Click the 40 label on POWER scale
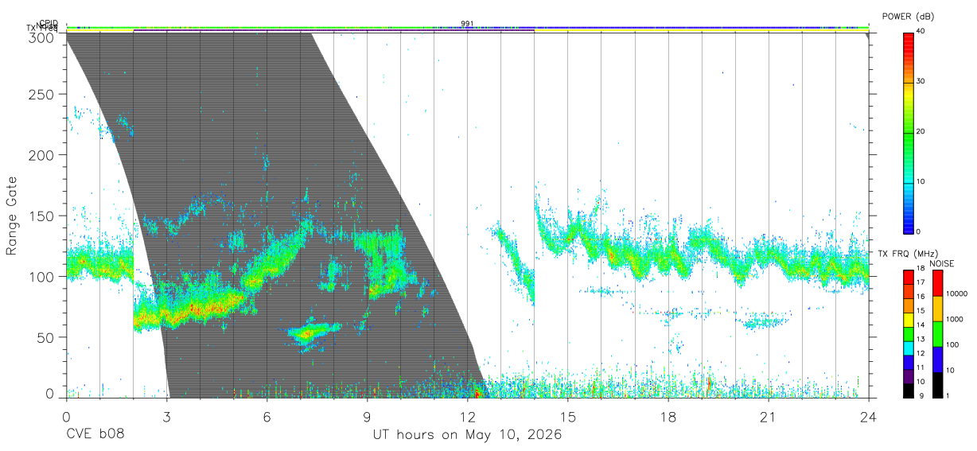Viewport: 977px width, 451px height. 921,32
